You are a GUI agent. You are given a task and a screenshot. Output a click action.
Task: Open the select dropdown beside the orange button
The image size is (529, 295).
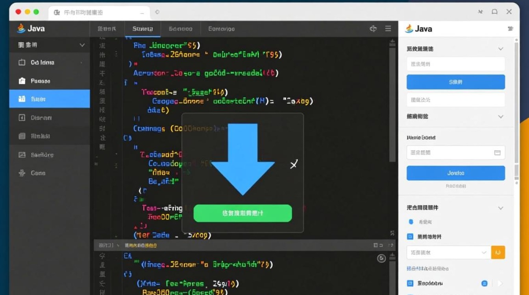[448, 252]
